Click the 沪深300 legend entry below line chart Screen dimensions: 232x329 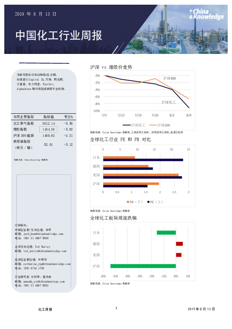[160, 125]
